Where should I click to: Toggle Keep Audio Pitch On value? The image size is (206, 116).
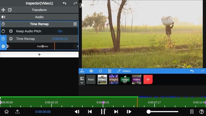[60, 31]
